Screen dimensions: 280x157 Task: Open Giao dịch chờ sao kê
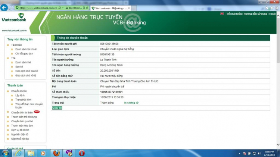(27, 71)
